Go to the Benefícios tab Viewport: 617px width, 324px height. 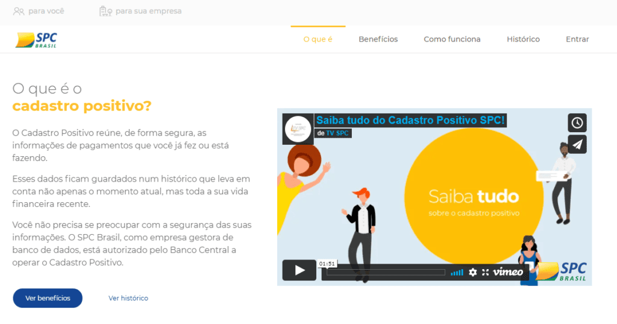[378, 39]
